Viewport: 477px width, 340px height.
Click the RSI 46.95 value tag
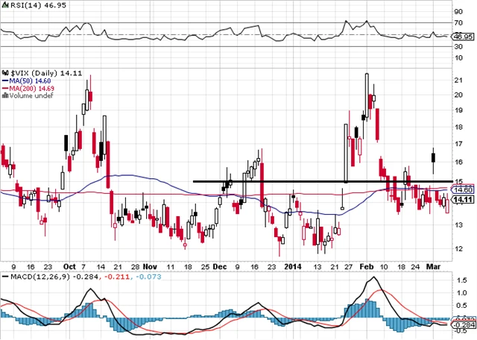(463, 36)
